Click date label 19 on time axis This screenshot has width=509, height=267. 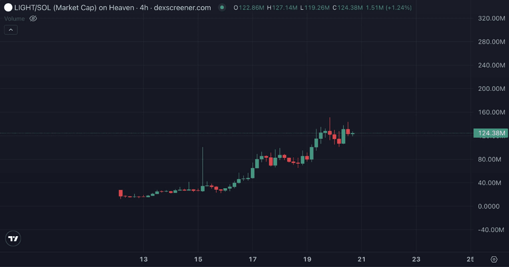307,259
